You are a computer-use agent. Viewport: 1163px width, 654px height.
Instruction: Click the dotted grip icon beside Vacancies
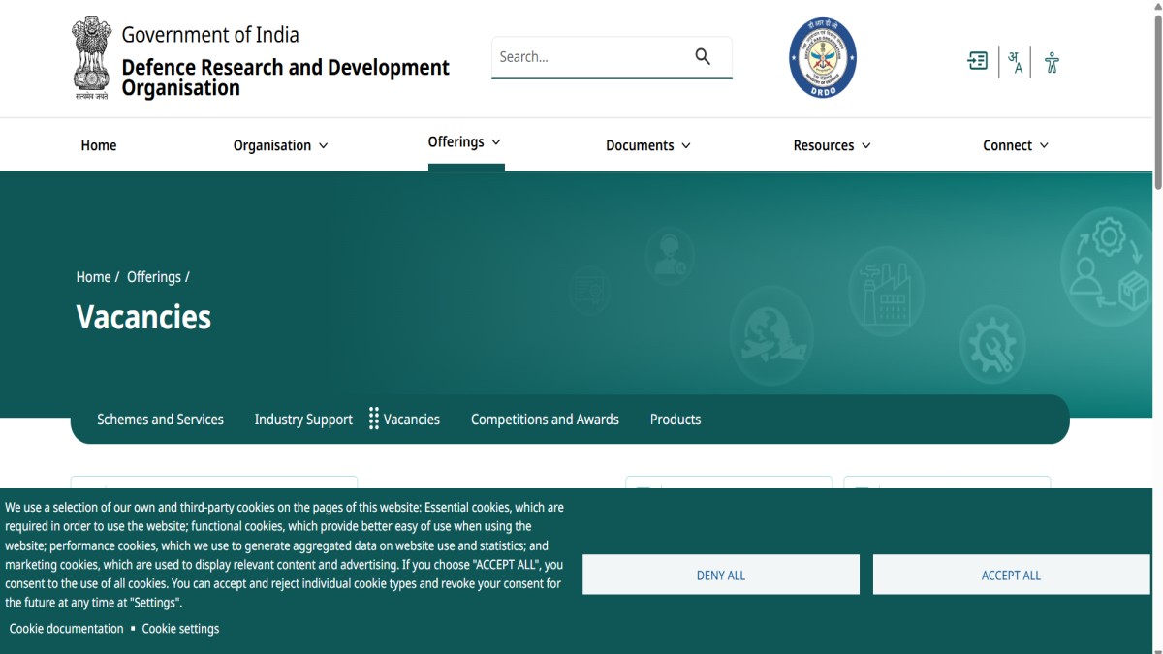374,420
